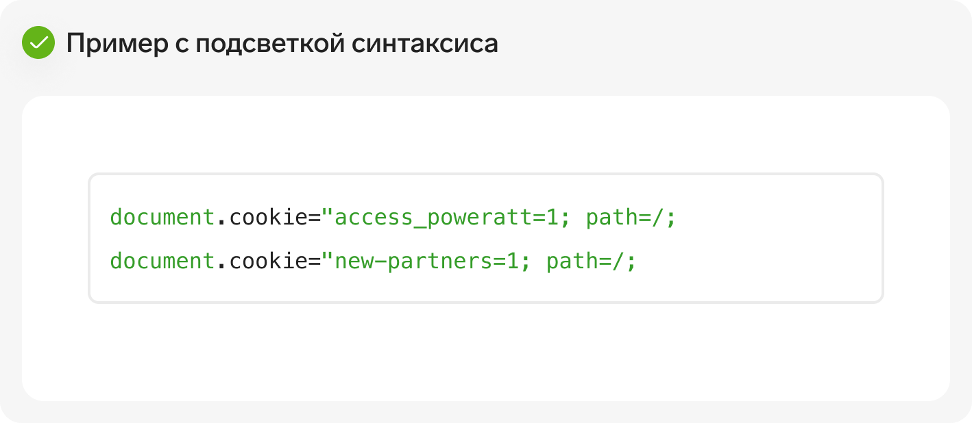Click the equals sign after second cookie
The image size is (972, 423).
click(x=315, y=263)
